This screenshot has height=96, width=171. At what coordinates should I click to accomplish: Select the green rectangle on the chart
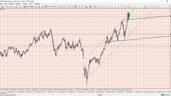pyautogui.click(x=128, y=16)
